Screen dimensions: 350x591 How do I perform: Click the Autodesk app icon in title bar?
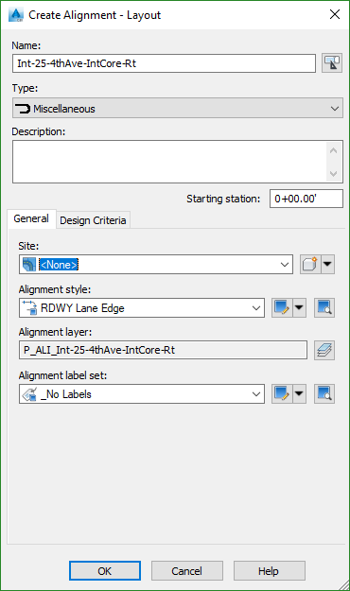pos(16,15)
